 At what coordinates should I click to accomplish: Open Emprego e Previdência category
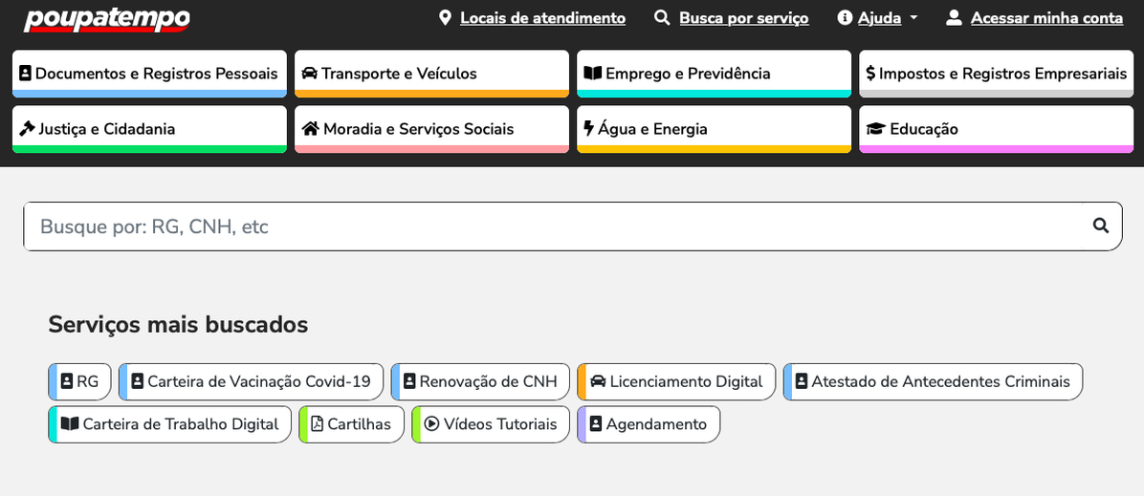pyautogui.click(x=714, y=74)
